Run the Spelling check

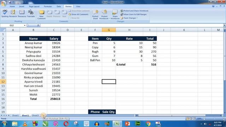point(5,13)
